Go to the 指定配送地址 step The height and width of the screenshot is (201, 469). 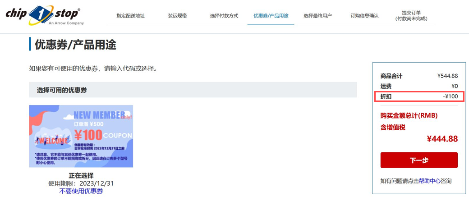[x=130, y=16]
